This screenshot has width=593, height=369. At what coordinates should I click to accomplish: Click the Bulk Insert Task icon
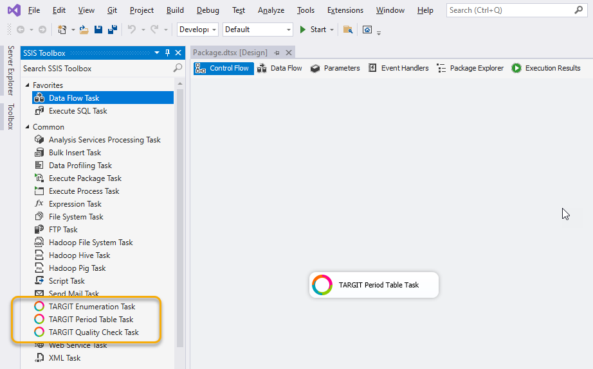(x=39, y=153)
